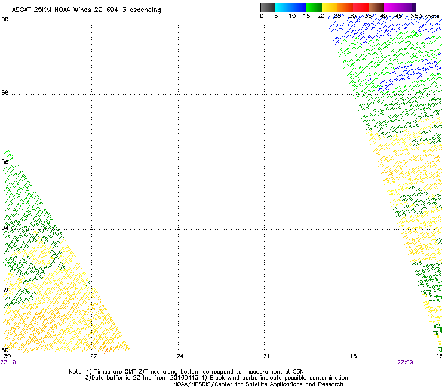The image size is (442, 388).
Task: Click the purple 22:09 swath time
Action: [x=405, y=362]
